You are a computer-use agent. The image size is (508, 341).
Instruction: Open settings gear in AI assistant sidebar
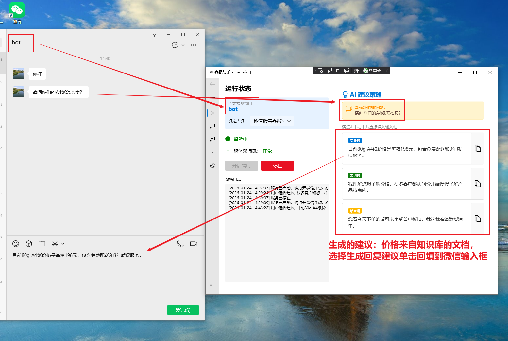[x=212, y=165]
